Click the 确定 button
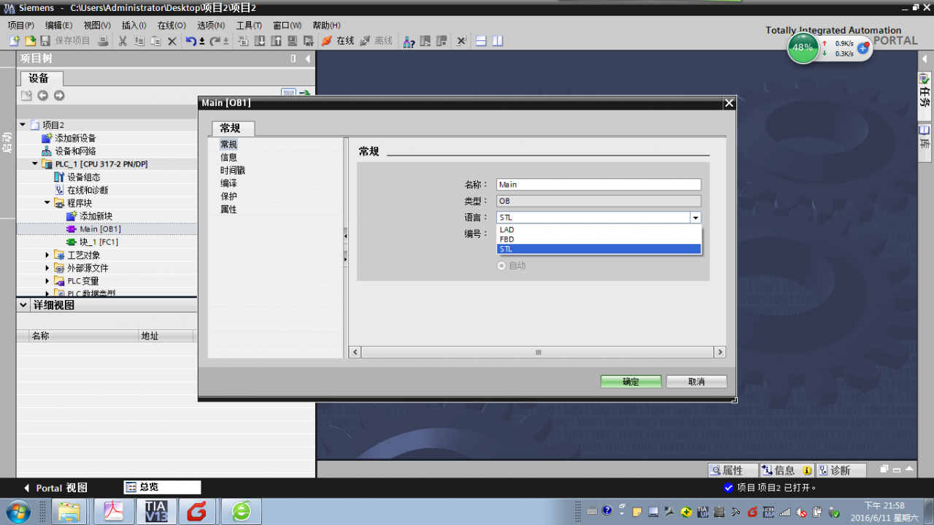934x525 pixels. (x=631, y=382)
